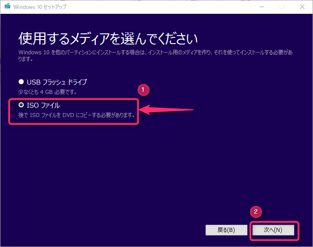313x247 pixels.
Task: Click the title text Windows 10 セットアップ
Action: [x=40, y=7]
